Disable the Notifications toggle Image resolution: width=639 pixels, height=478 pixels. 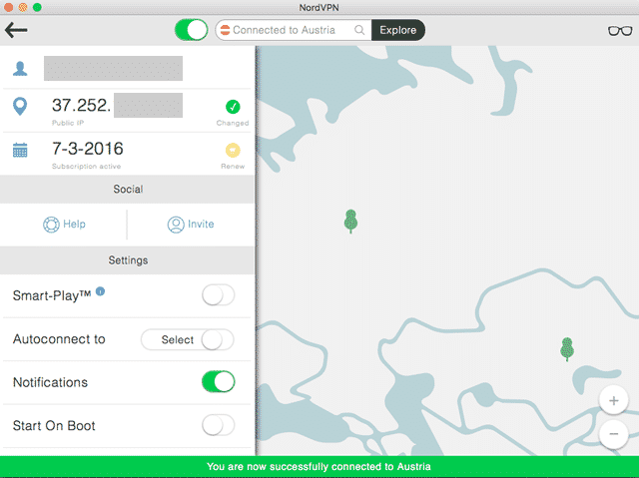219,382
